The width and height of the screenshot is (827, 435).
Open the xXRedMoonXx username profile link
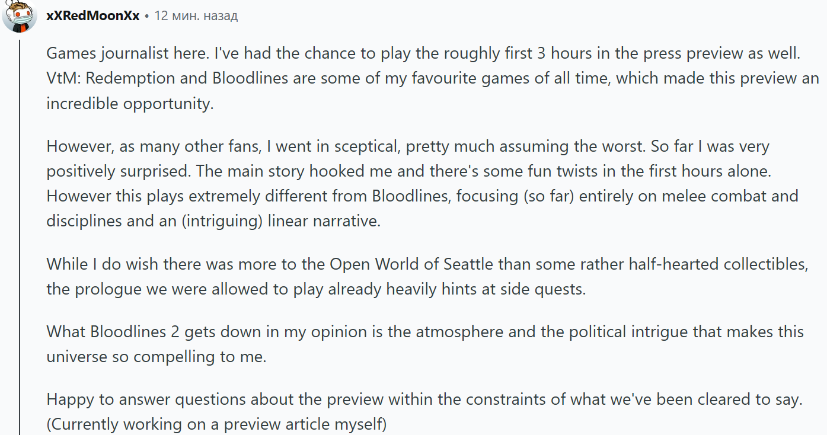point(92,16)
